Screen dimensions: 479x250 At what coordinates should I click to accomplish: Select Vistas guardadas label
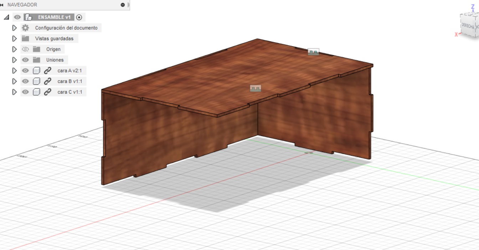54,38
